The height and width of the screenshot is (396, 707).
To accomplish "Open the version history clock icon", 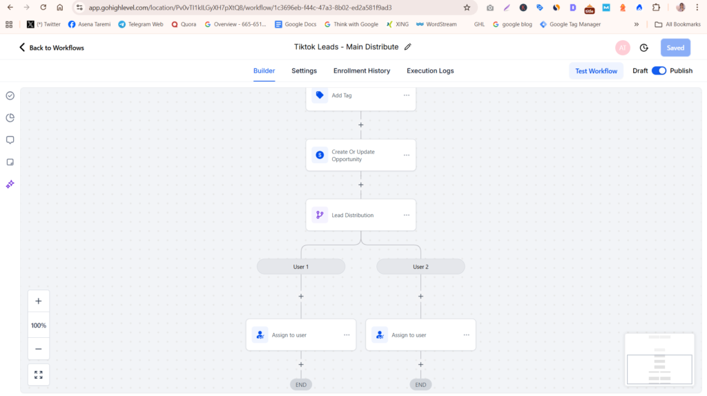I will pyautogui.click(x=644, y=48).
